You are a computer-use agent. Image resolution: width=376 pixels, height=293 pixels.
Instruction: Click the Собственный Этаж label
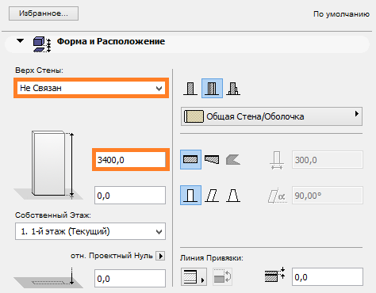coord(53,215)
